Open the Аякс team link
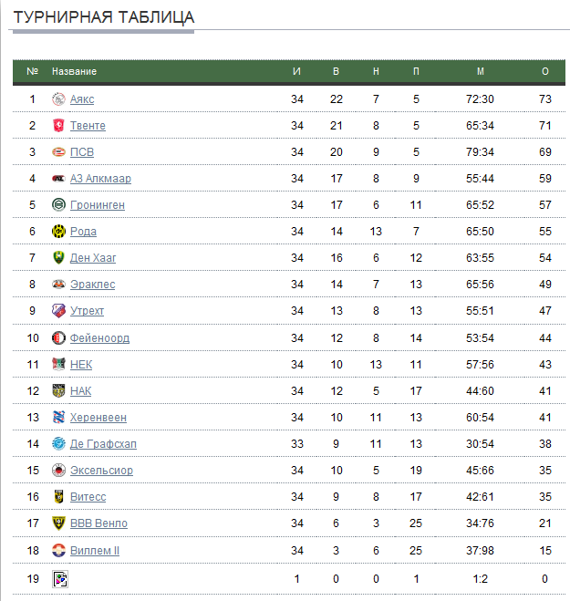Viewport: 570px width, 601px height. (x=82, y=99)
